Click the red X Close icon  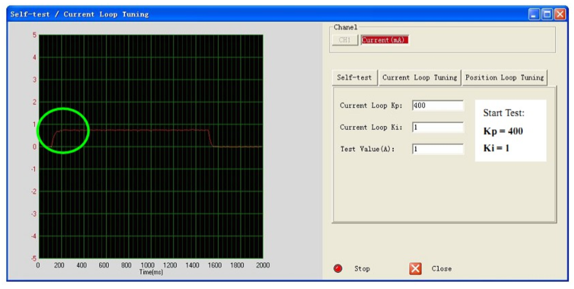pyautogui.click(x=415, y=269)
